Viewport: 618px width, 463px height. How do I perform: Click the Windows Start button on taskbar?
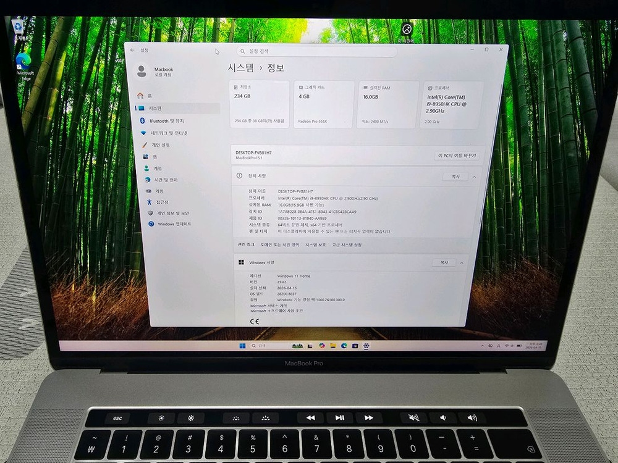[x=242, y=346]
